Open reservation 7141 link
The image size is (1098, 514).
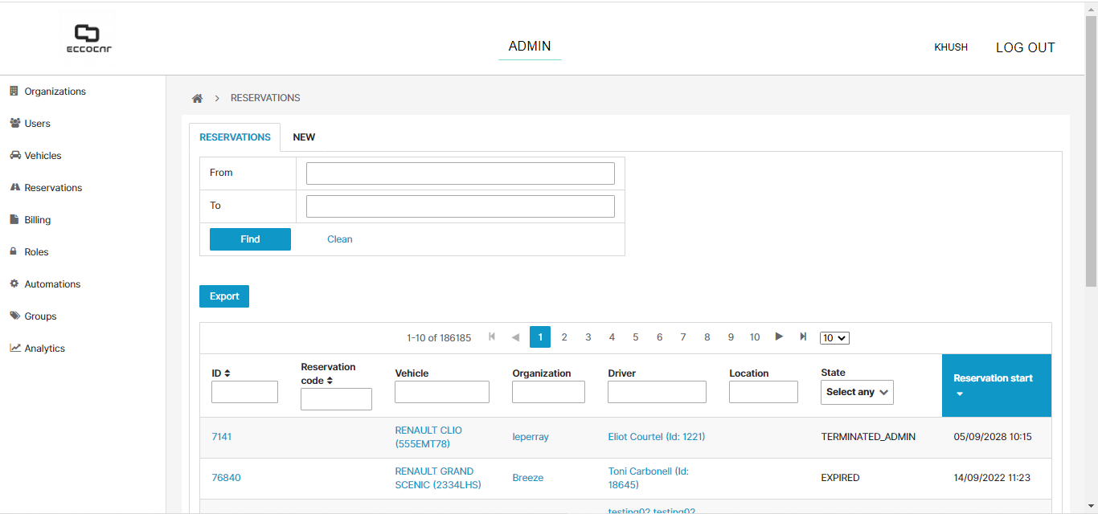pyautogui.click(x=221, y=437)
